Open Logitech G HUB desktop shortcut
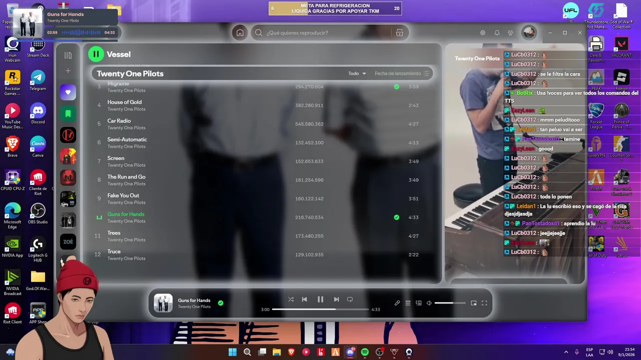 (x=38, y=249)
